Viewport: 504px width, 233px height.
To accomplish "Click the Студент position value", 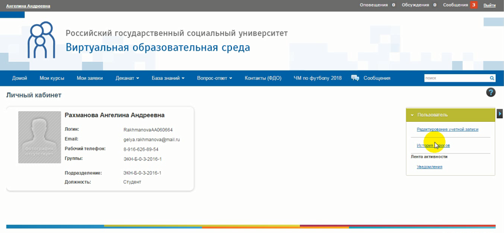I will point(132,182).
